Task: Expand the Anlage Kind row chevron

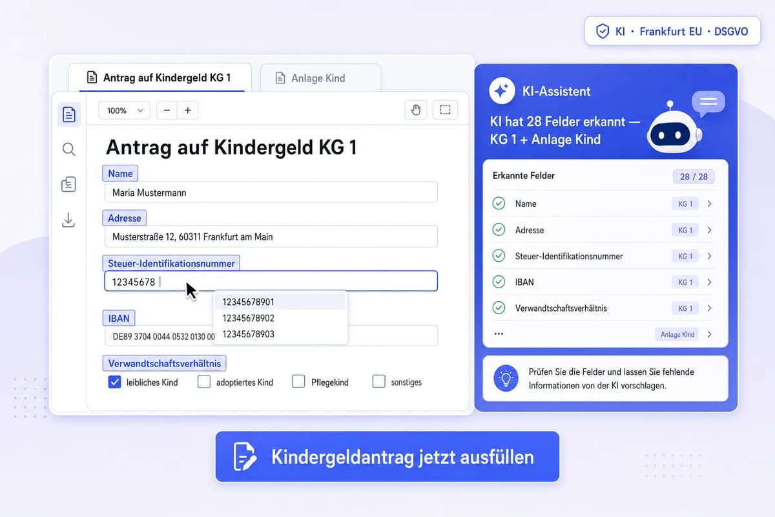Action: click(709, 334)
